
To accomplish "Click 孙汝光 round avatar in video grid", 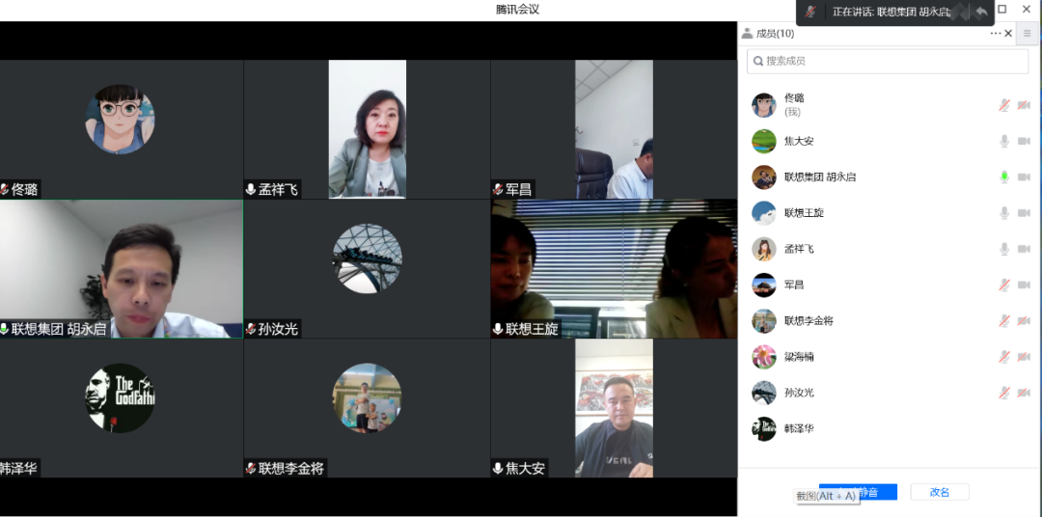I will click(368, 258).
